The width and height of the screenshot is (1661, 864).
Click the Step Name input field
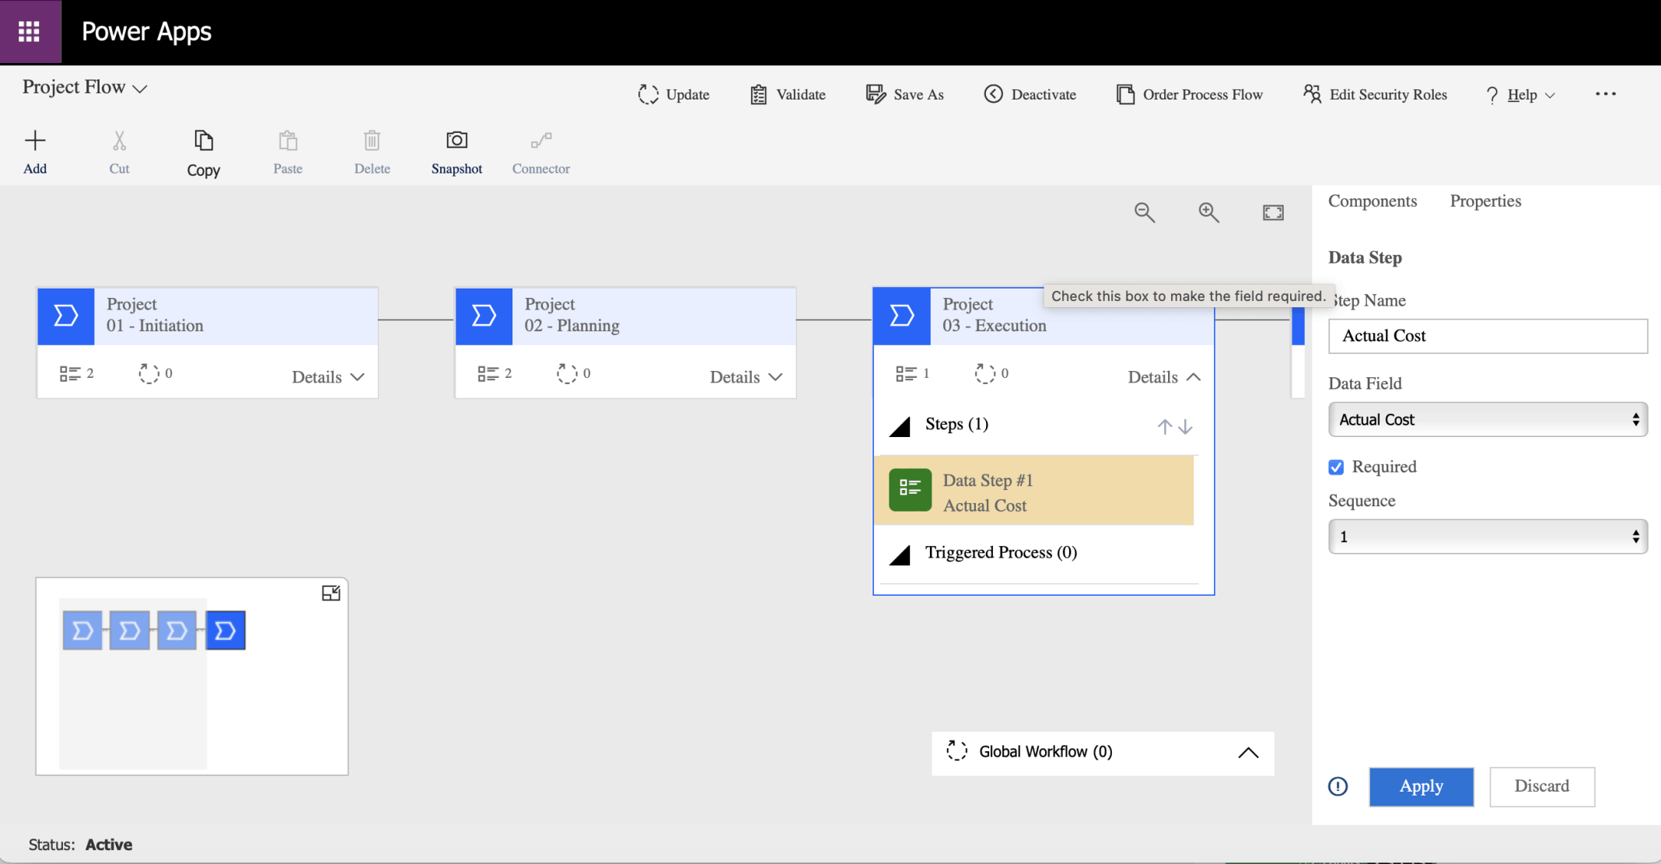coord(1487,336)
